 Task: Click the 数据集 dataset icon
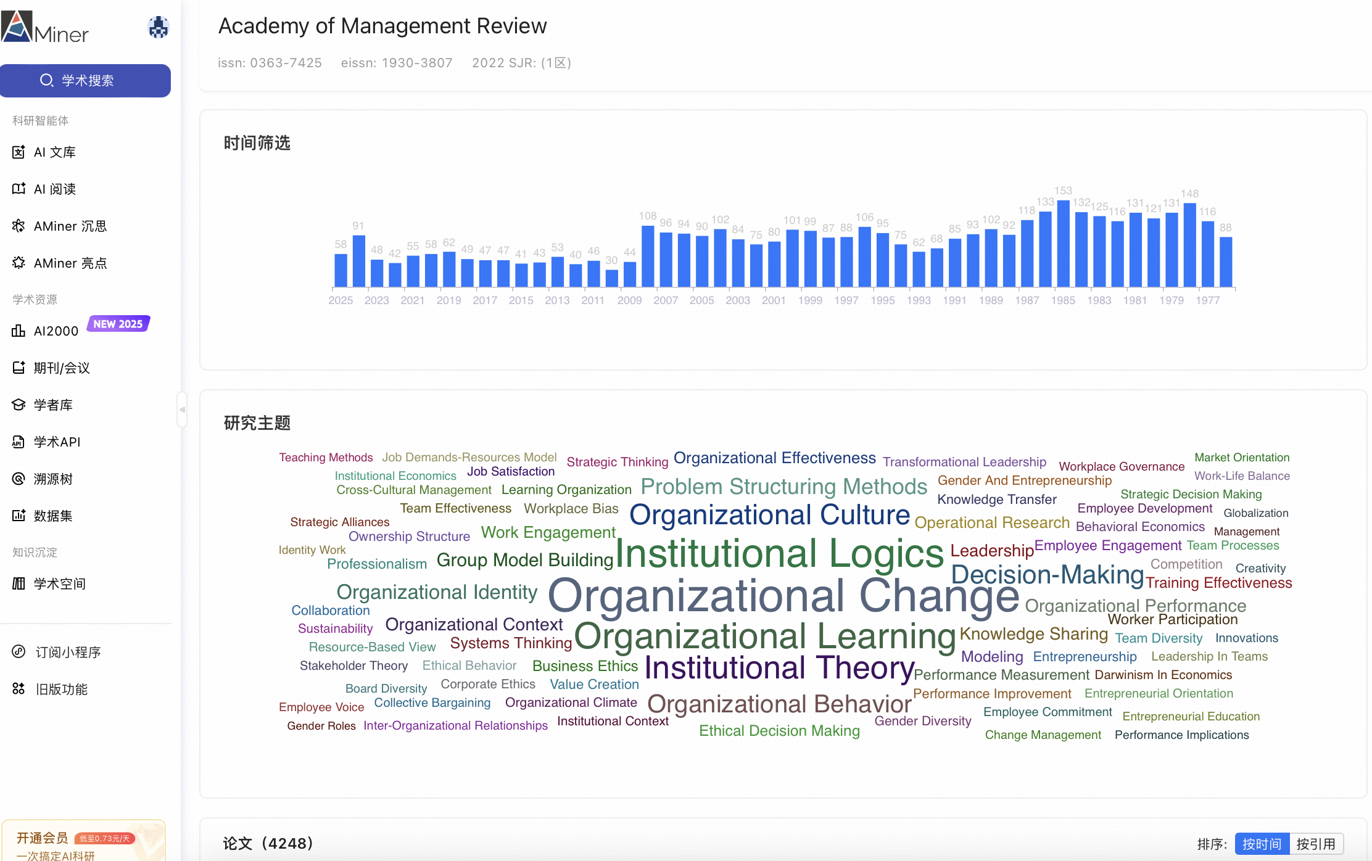click(19, 516)
